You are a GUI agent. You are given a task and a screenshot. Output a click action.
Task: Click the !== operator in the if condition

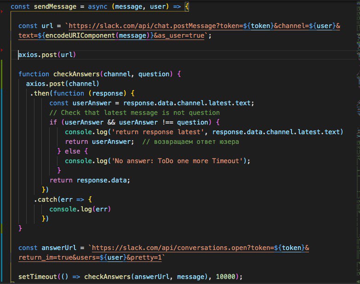coord(168,122)
